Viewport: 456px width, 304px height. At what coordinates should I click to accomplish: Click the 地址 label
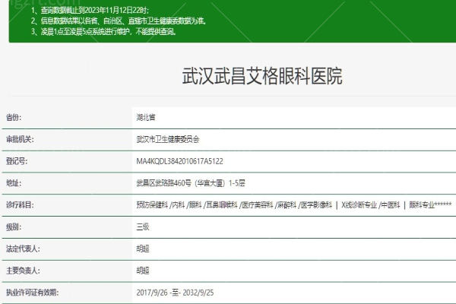14,183
